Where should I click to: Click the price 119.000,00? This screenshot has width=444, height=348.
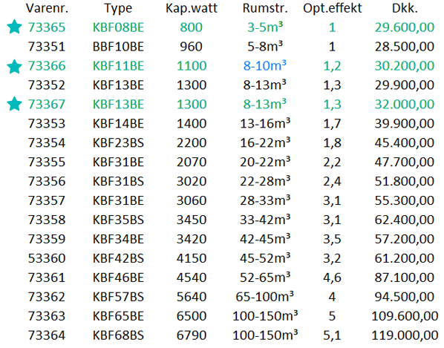coord(405,335)
